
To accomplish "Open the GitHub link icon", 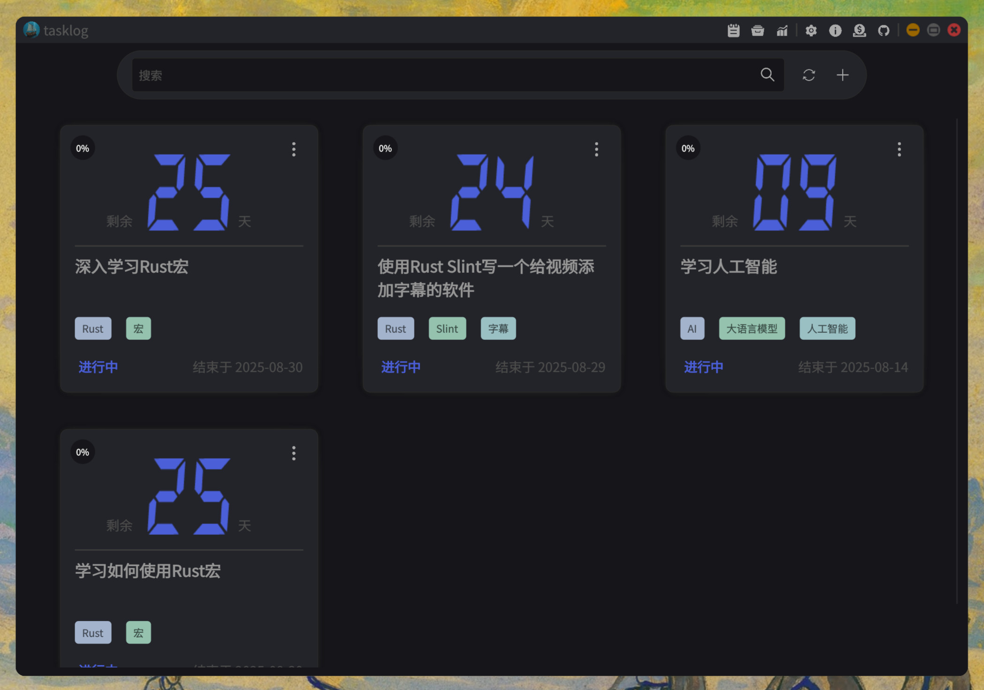I will (x=883, y=30).
